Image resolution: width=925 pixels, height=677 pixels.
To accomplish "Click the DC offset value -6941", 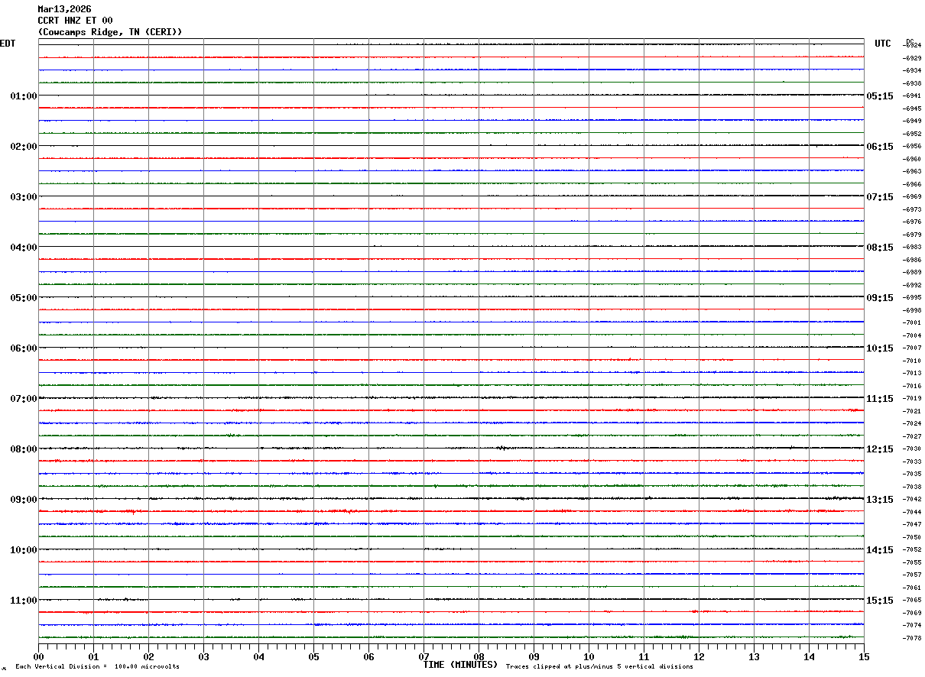I will 912,96.
